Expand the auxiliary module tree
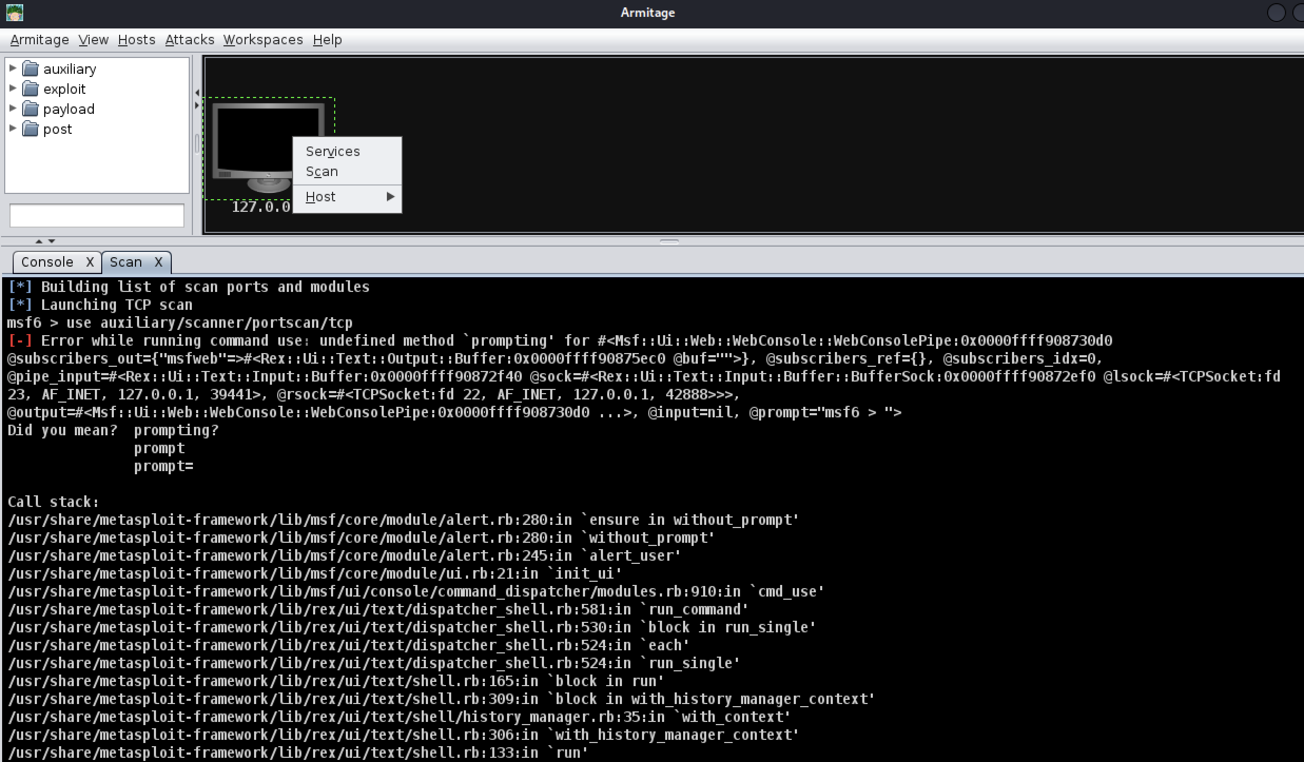Image resolution: width=1304 pixels, height=762 pixels. [x=13, y=68]
